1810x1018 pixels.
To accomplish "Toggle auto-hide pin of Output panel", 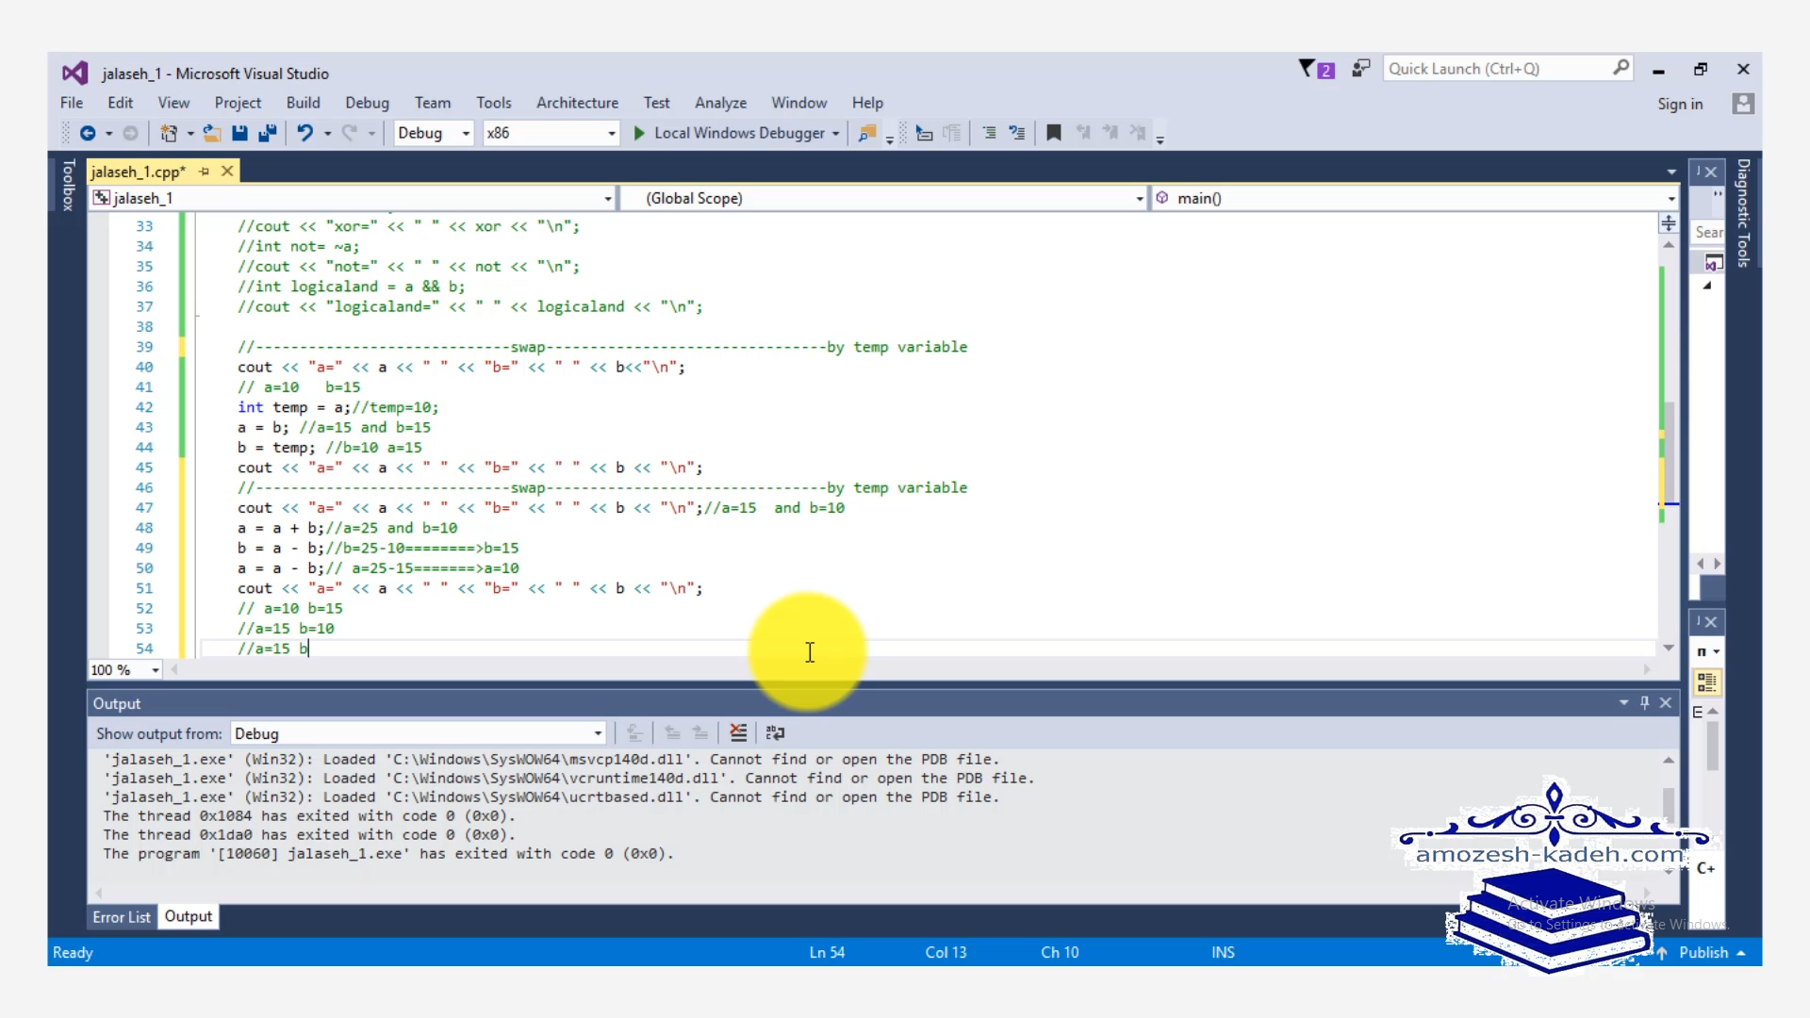I will click(x=1645, y=703).
